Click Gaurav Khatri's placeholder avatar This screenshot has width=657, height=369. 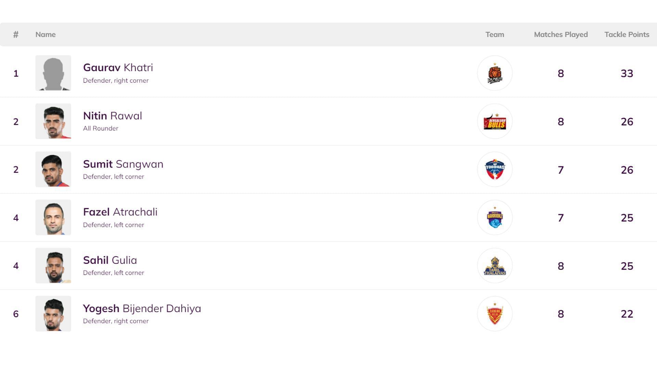coord(53,73)
